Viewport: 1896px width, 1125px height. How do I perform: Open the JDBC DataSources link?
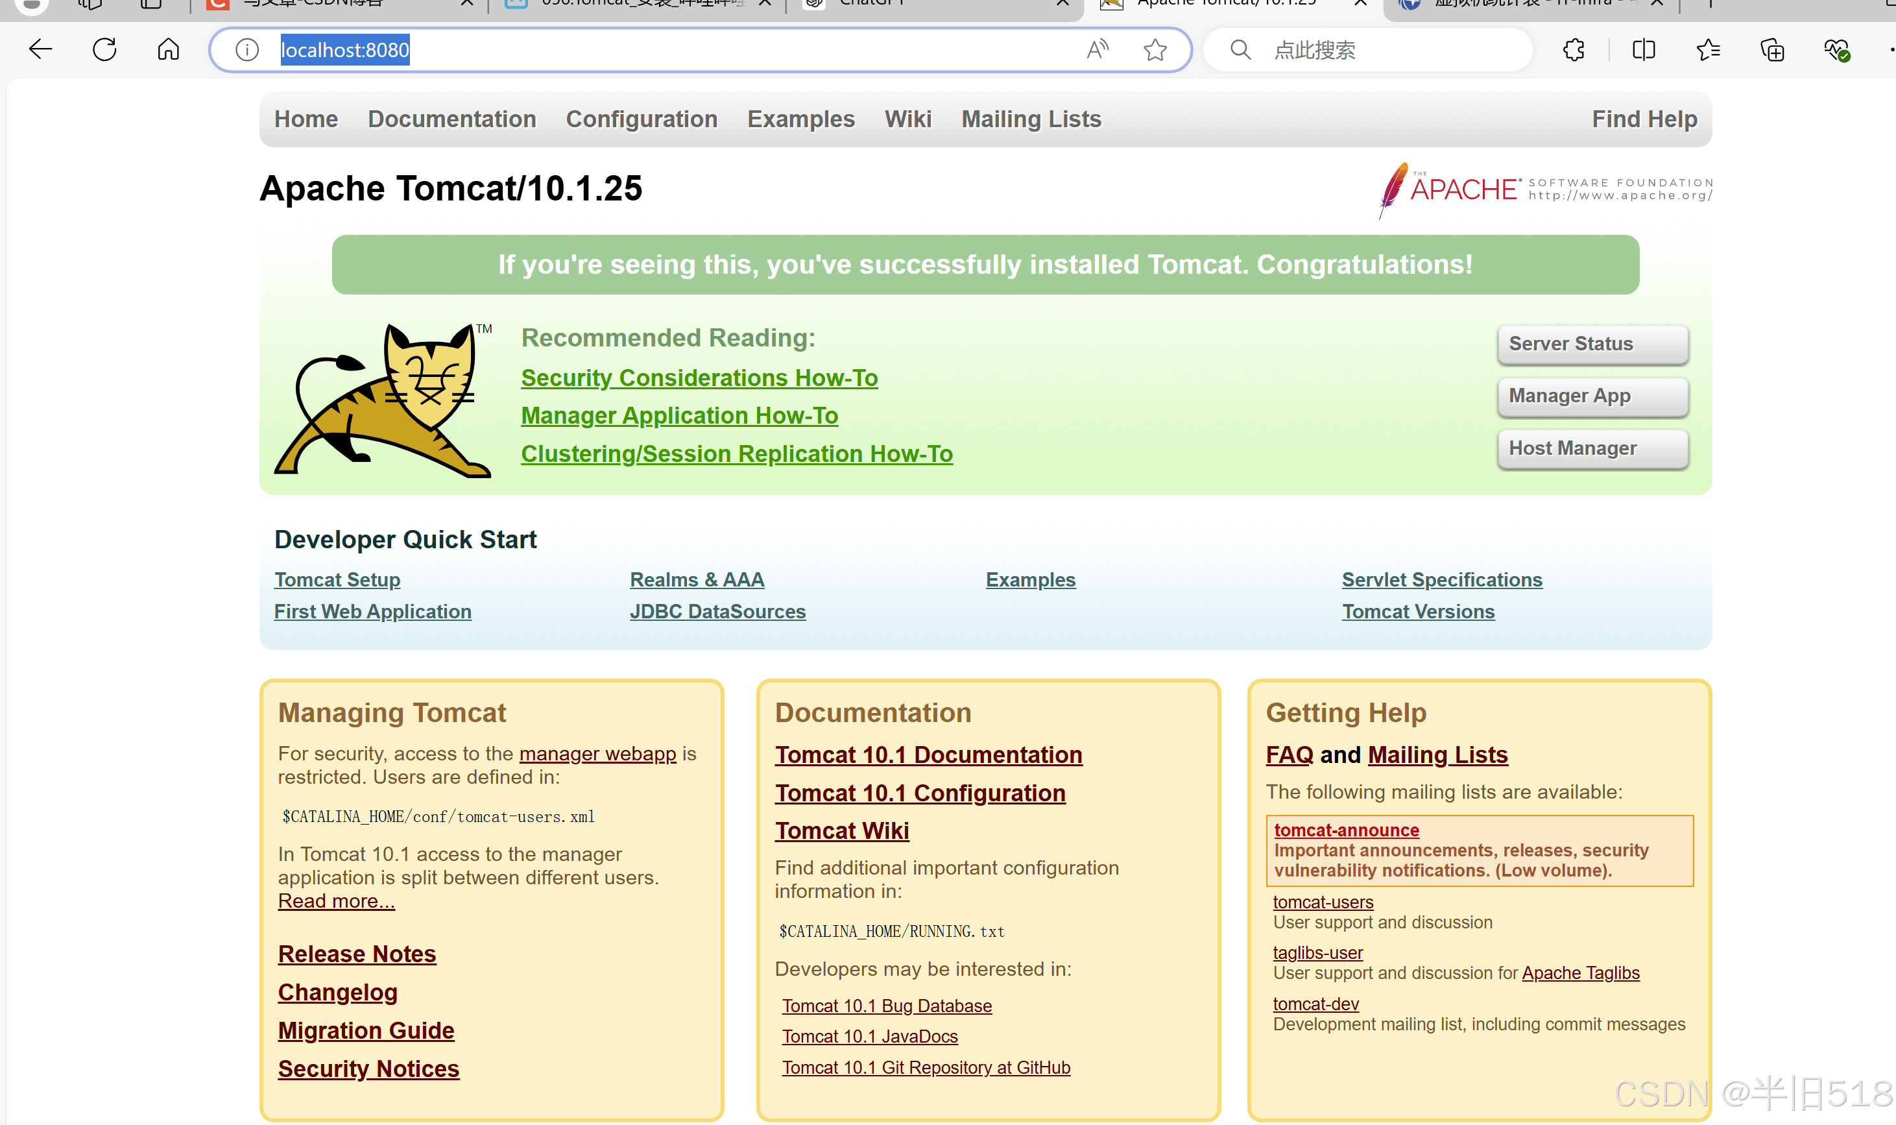pos(717,612)
